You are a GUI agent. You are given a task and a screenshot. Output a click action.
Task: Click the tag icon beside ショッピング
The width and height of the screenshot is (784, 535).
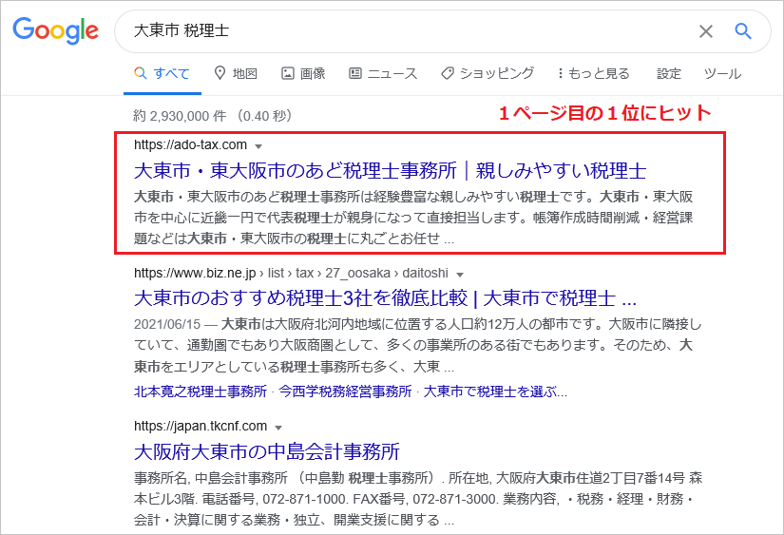pos(447,73)
